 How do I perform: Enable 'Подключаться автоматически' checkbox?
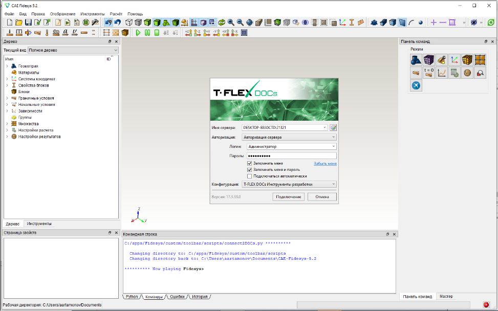click(249, 176)
